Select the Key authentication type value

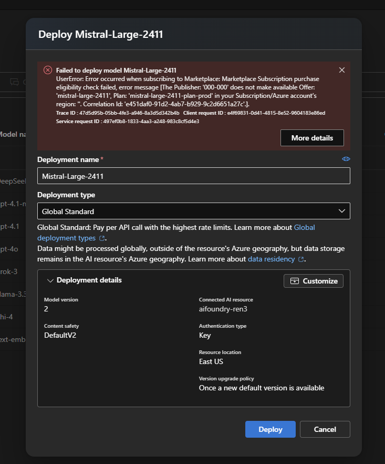click(x=205, y=336)
